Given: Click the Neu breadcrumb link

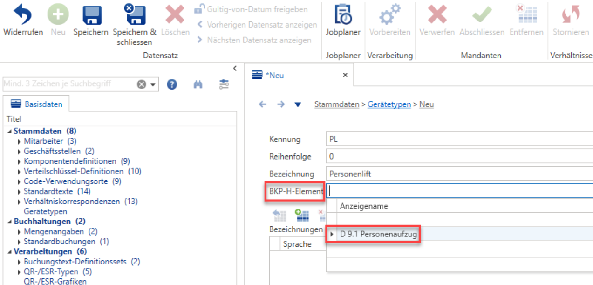Looking at the screenshot, I should 427,104.
